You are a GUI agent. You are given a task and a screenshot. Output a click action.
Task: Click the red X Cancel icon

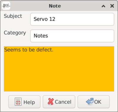51,101
